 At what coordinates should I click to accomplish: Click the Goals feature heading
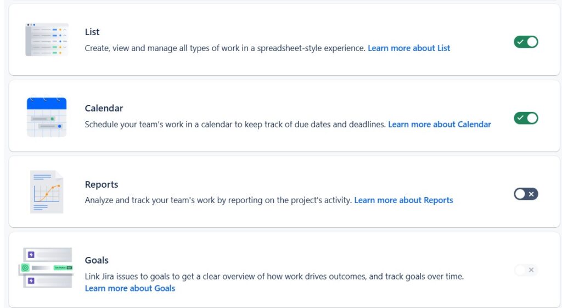point(97,260)
